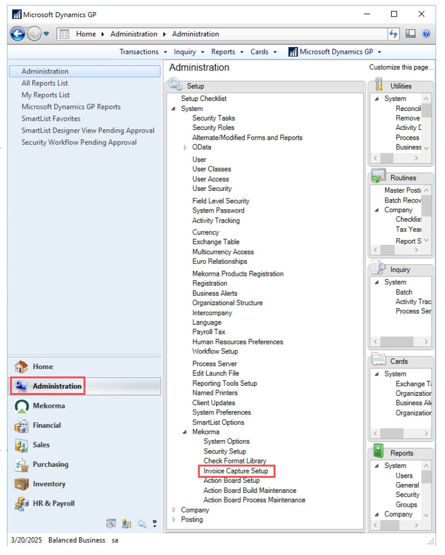Click the 3/20/2025 date in status bar
The image size is (445, 555).
26,540
